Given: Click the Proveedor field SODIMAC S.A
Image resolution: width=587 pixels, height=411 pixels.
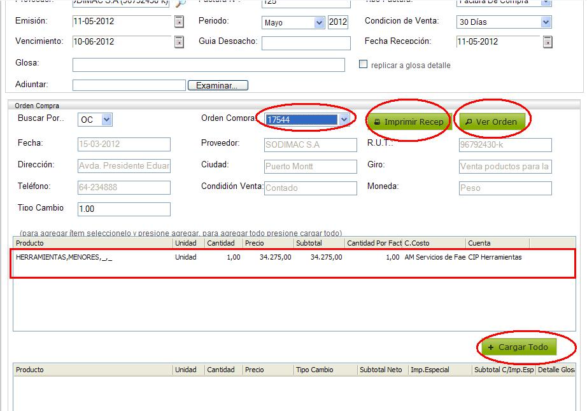Looking at the screenshot, I should [310, 145].
